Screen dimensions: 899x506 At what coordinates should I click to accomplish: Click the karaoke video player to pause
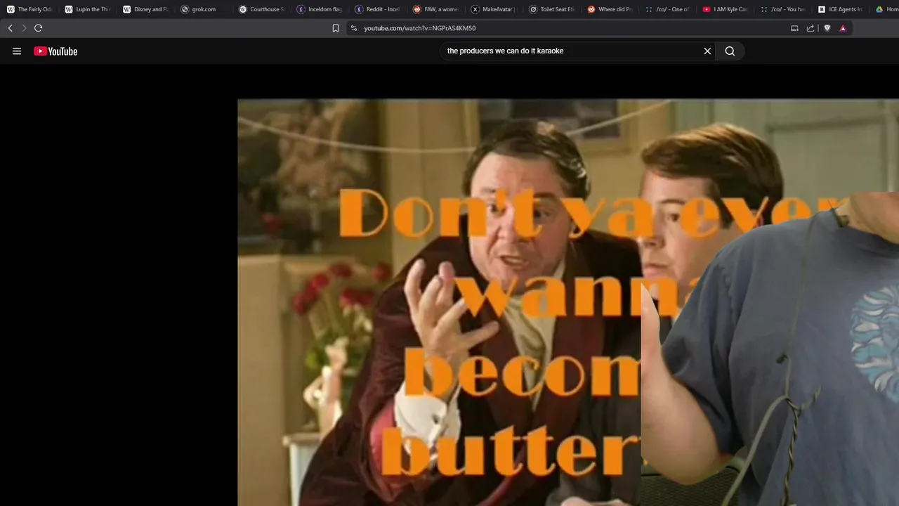tap(567, 302)
